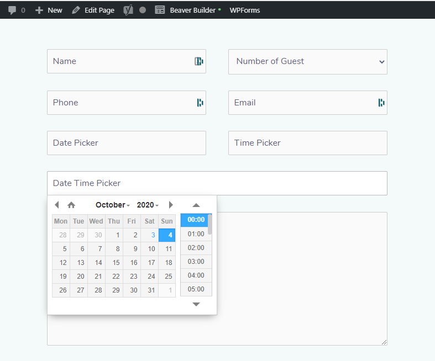The height and width of the screenshot is (361, 435).
Task: Choose October 22 in the calendar
Action: pos(114,277)
